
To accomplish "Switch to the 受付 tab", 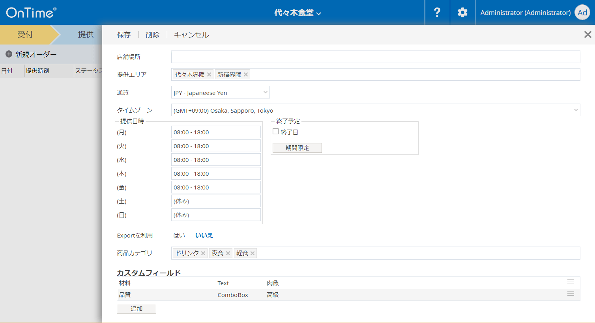I will coord(25,35).
